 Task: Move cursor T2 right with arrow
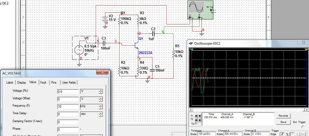pyautogui.click(x=200, y=120)
